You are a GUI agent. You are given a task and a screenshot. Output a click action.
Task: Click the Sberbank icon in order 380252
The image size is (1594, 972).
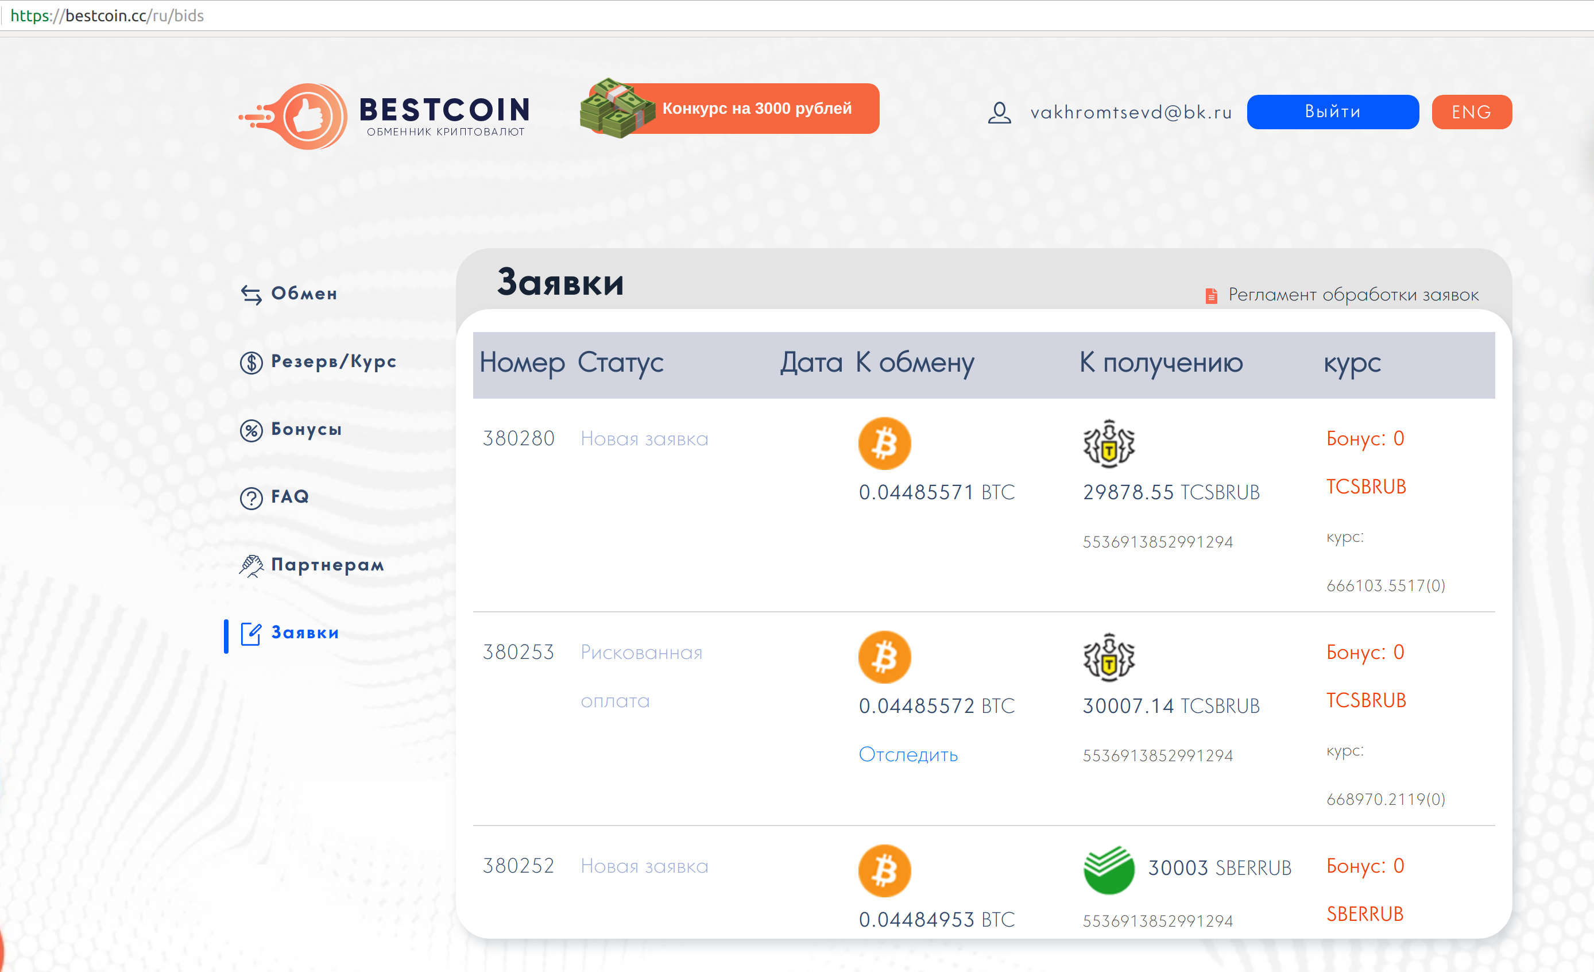point(1108,870)
